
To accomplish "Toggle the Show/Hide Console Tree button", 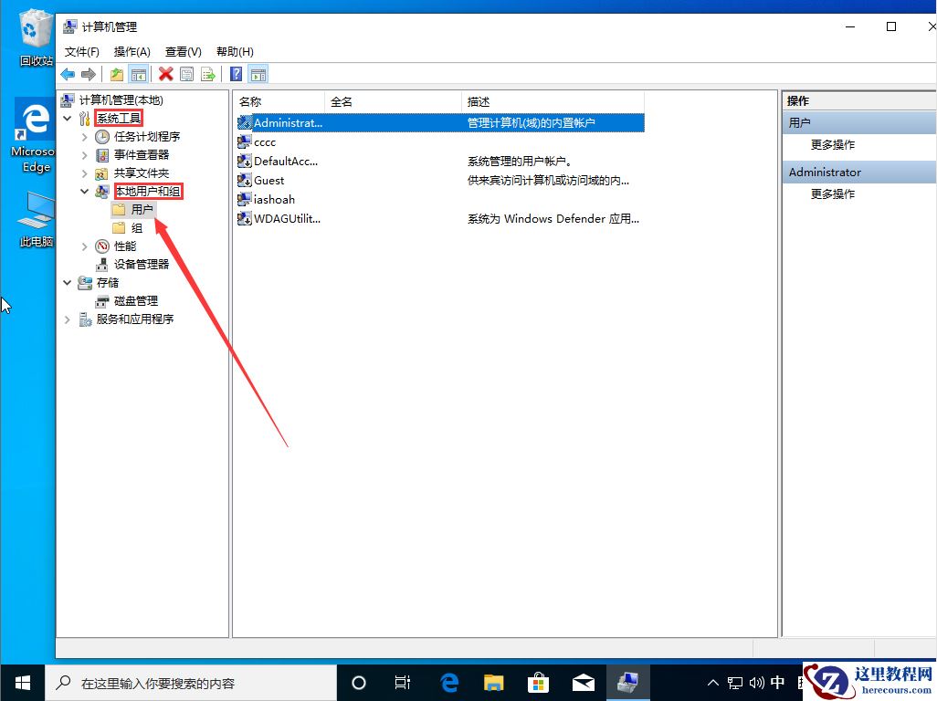I will pos(139,74).
